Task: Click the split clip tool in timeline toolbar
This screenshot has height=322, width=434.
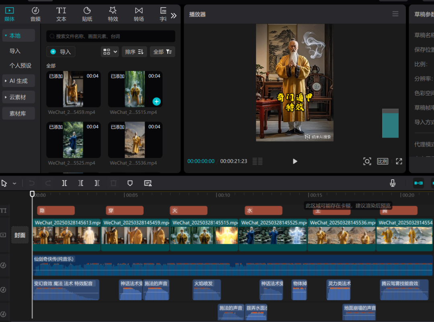Action: click(64, 183)
